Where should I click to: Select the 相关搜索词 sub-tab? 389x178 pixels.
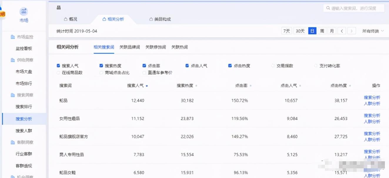coord(104,47)
